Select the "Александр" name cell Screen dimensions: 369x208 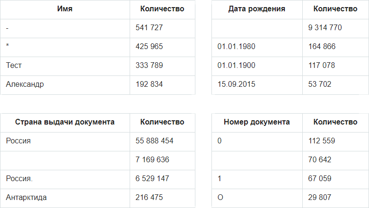tap(25, 84)
